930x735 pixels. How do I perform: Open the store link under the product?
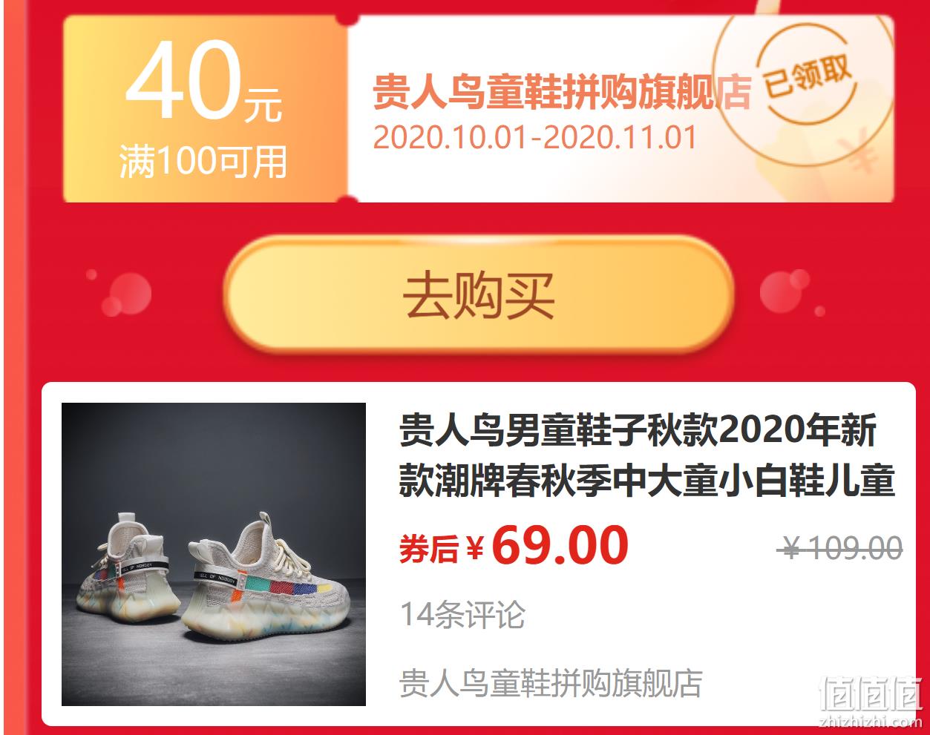(551, 684)
